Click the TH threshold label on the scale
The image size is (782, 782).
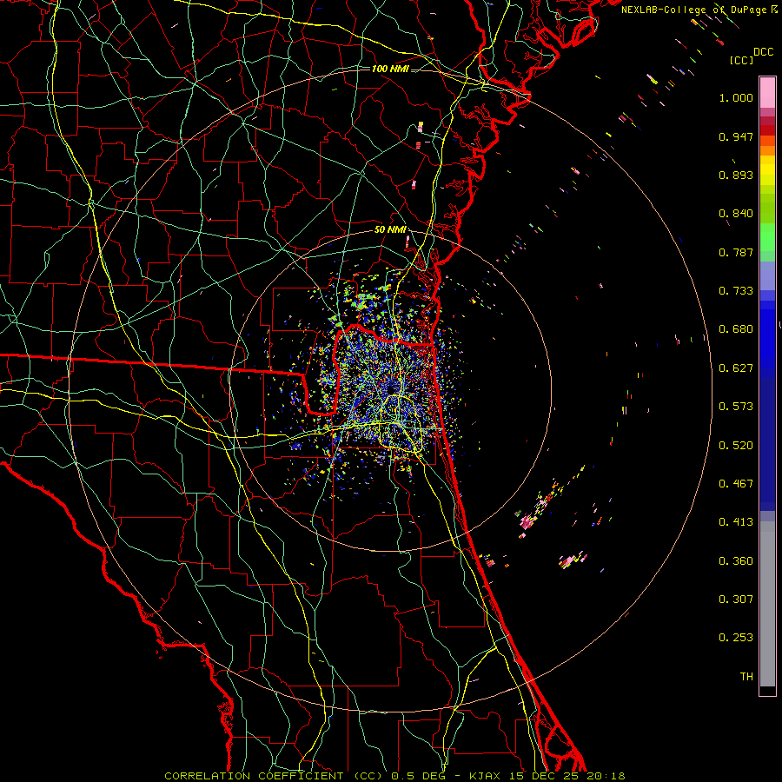(746, 677)
